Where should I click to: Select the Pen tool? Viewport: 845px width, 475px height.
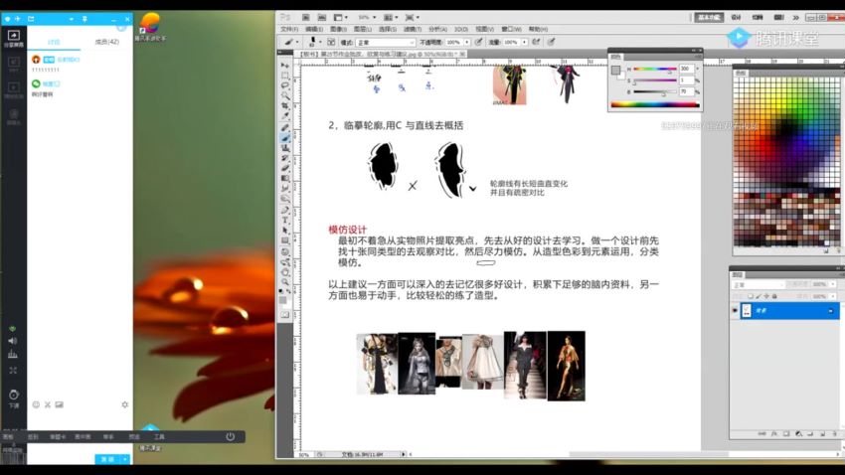tap(285, 210)
